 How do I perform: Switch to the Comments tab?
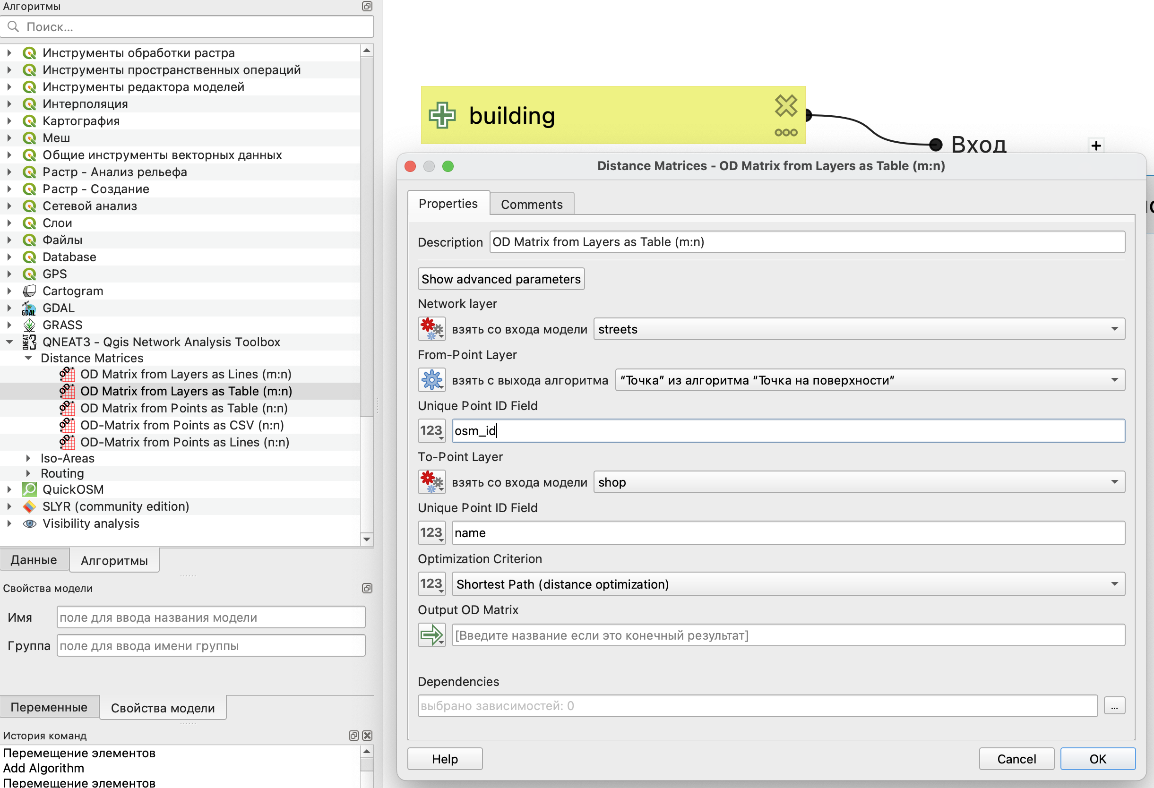tap(531, 204)
